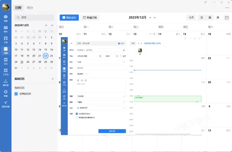This screenshot has width=232, height=152.
Task: Click the blue save schedule button
Action: (112, 131)
